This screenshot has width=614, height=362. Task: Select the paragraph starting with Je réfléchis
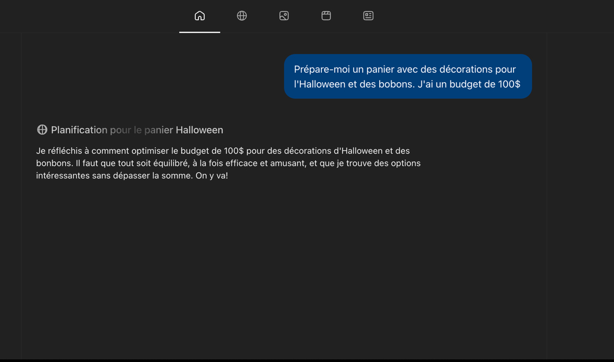[x=228, y=163]
